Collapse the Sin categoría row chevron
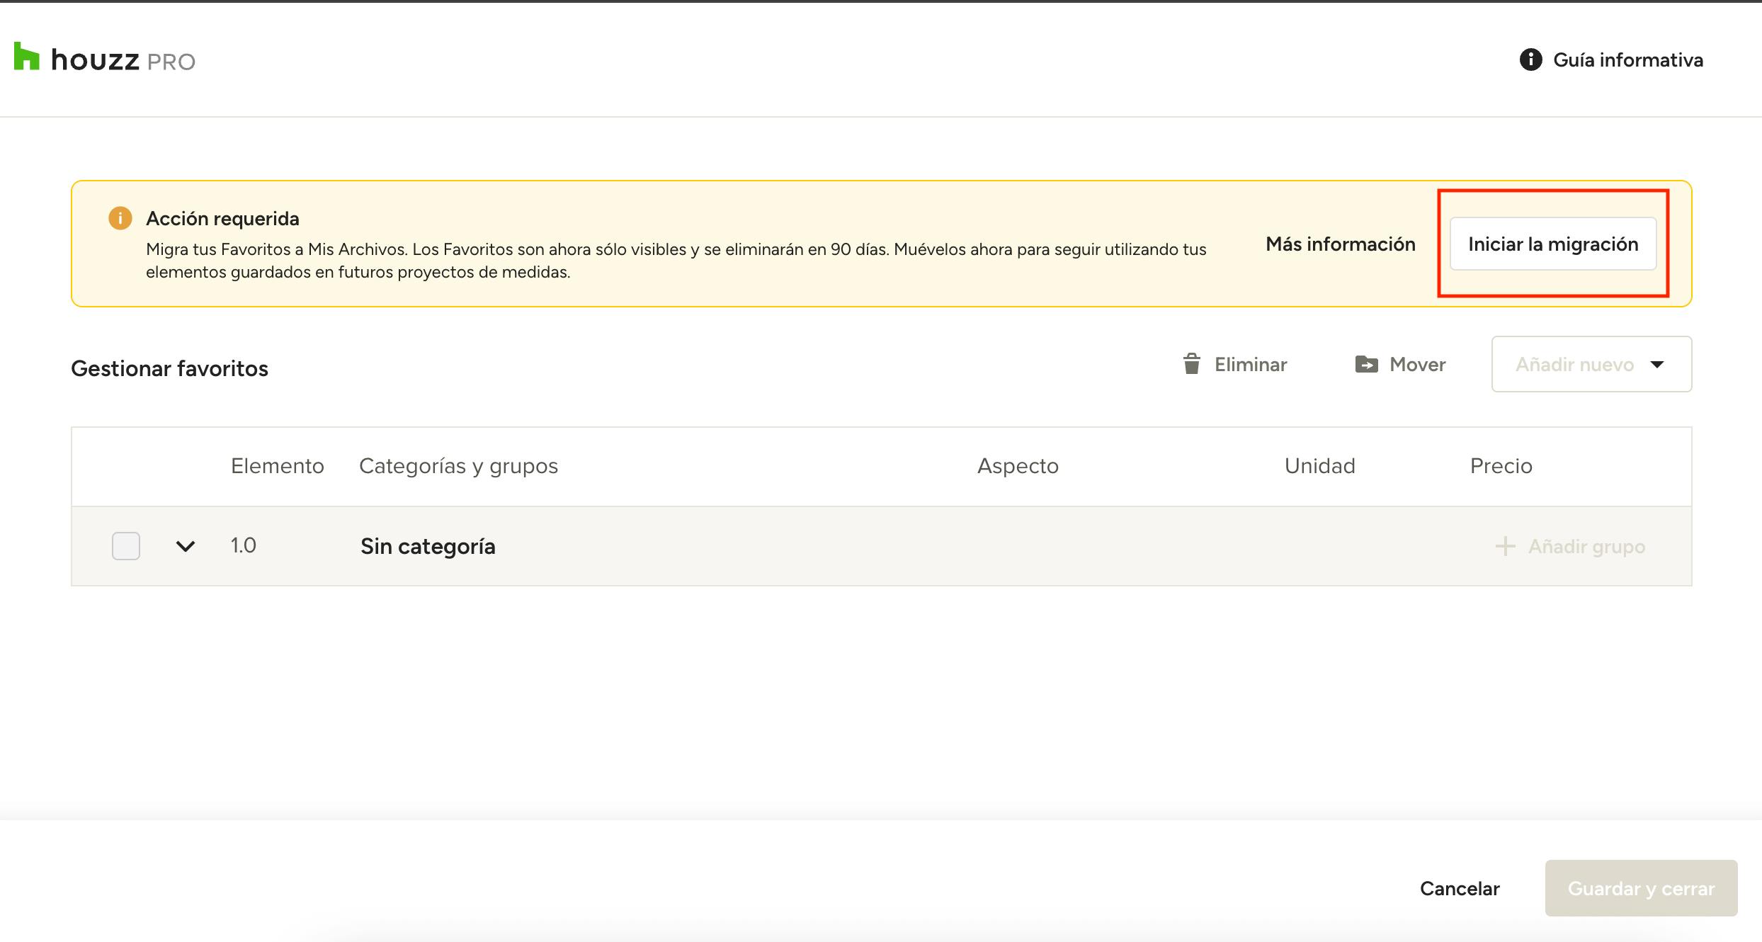Viewport: 1762px width, 942px height. [186, 546]
